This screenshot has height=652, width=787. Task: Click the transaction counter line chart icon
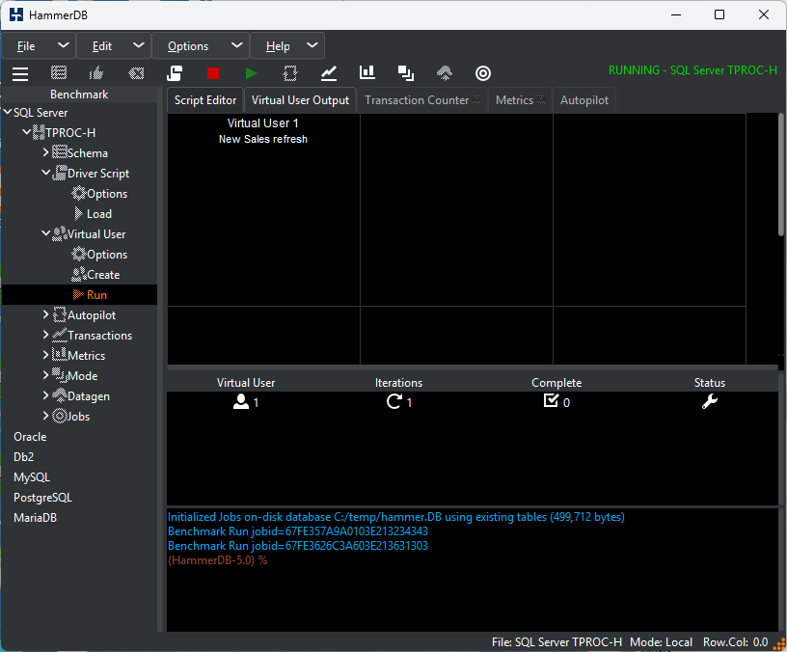click(329, 73)
